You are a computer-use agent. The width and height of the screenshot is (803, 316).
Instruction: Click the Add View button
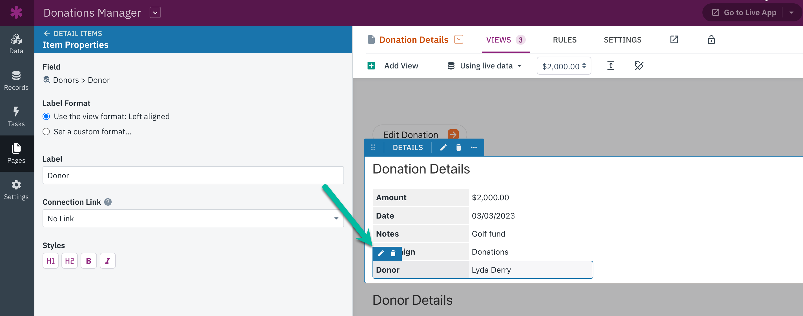pos(393,66)
